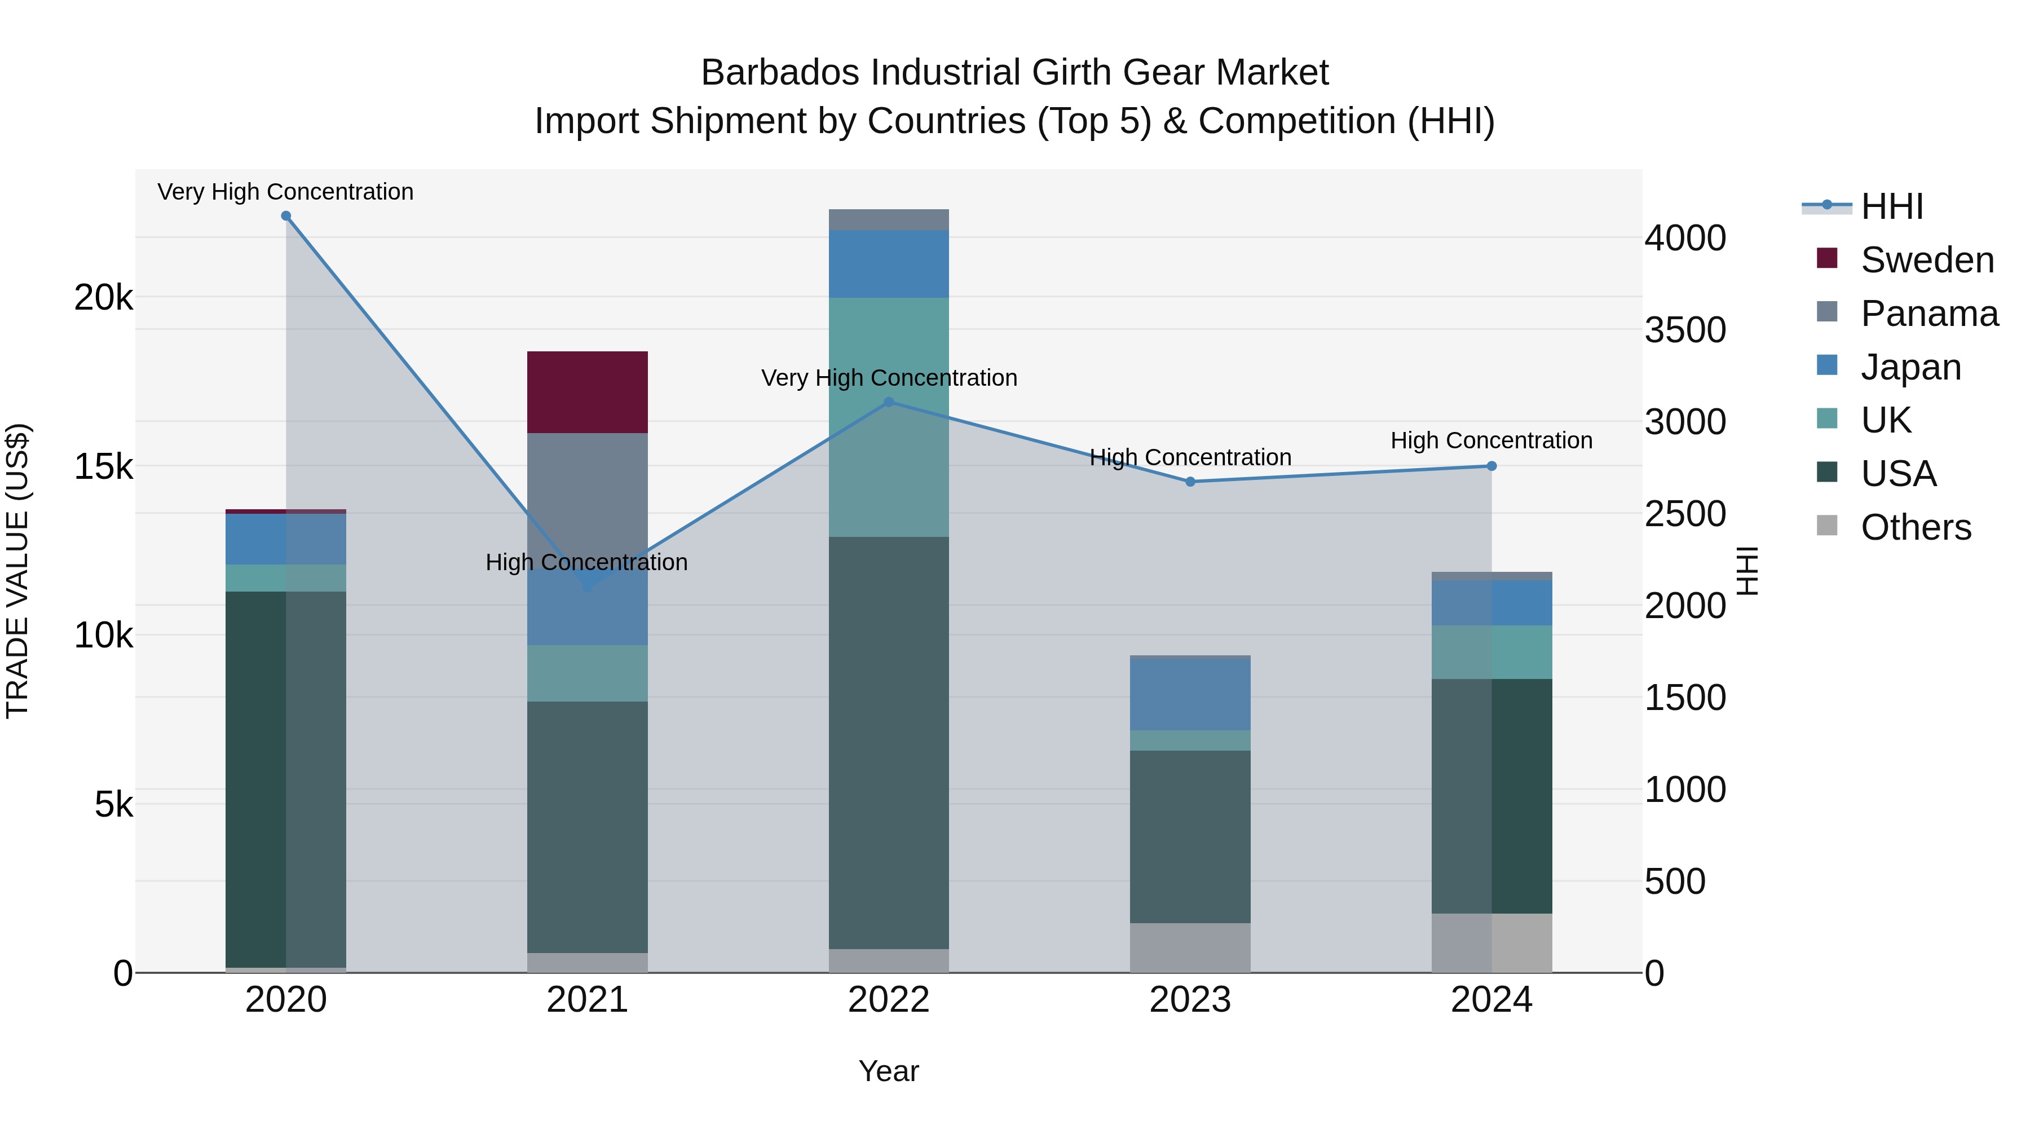The height and width of the screenshot is (1142, 2030).
Task: Click the Japan segment of the 2020 bar
Action: click(x=286, y=539)
